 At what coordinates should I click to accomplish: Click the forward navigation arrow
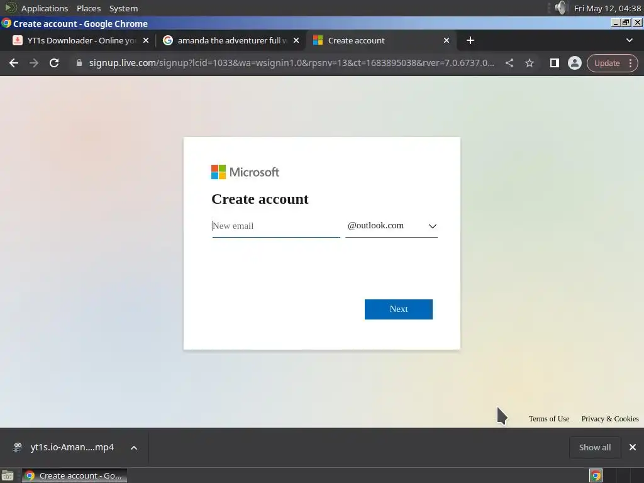coord(34,63)
